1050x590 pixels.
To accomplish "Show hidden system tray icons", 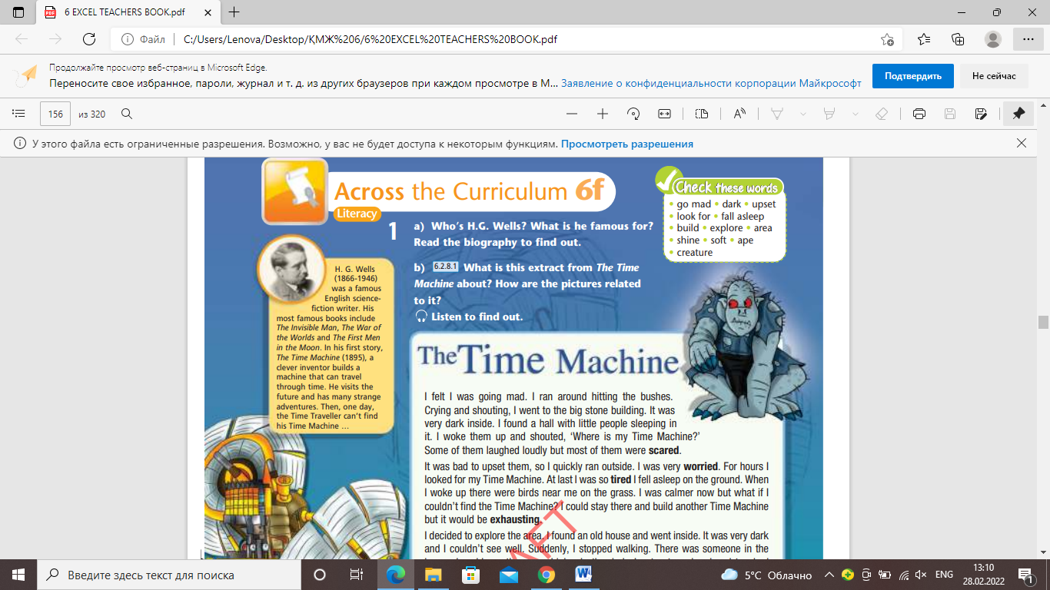I will [829, 575].
